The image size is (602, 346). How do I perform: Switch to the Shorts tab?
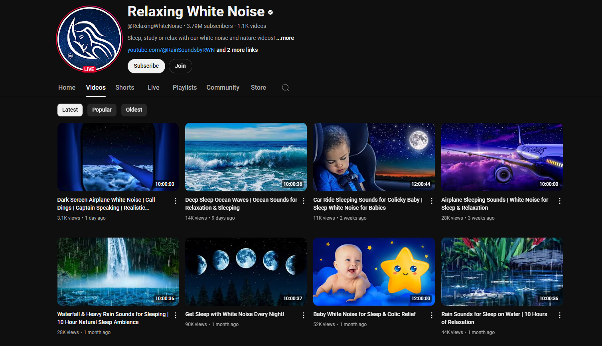click(x=125, y=88)
